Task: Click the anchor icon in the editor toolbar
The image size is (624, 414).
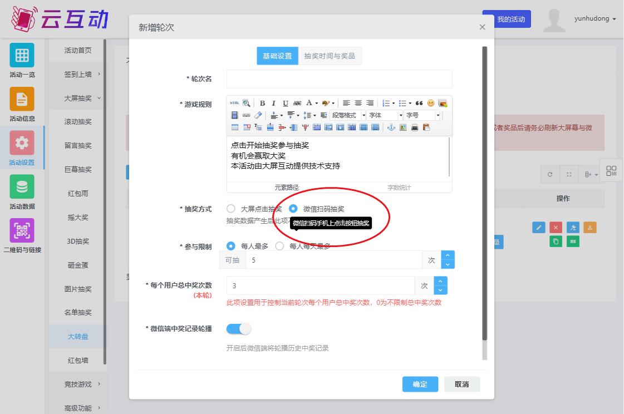Action: pos(391,127)
